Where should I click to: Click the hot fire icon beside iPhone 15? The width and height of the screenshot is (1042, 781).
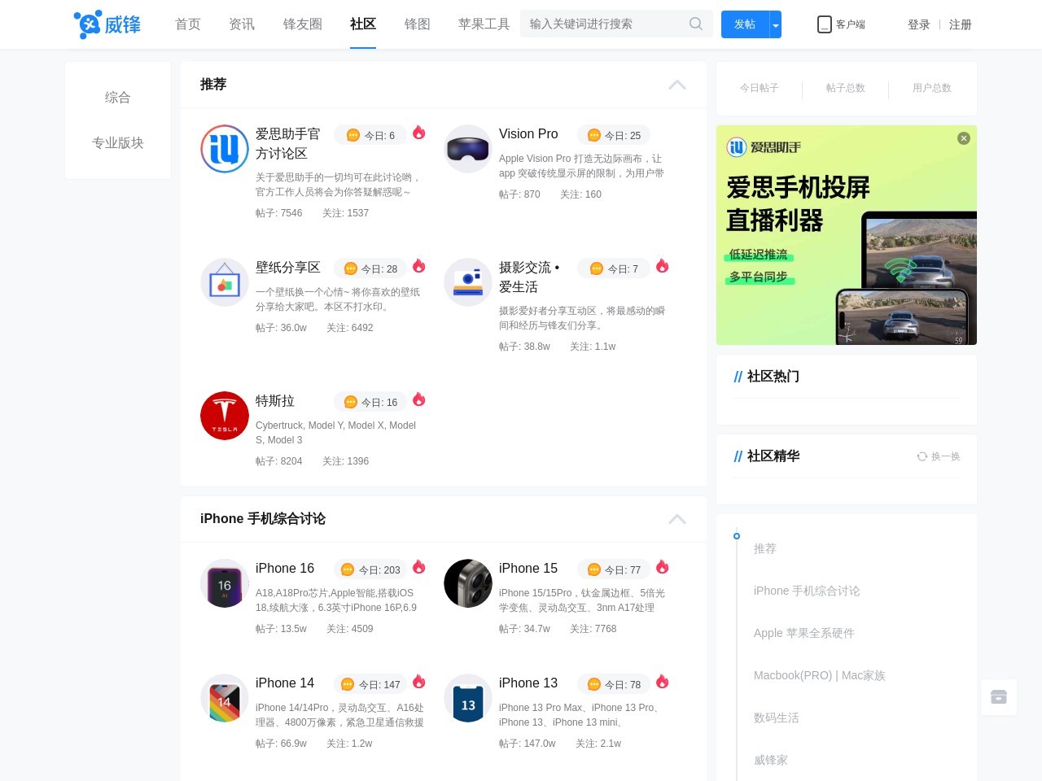click(662, 568)
